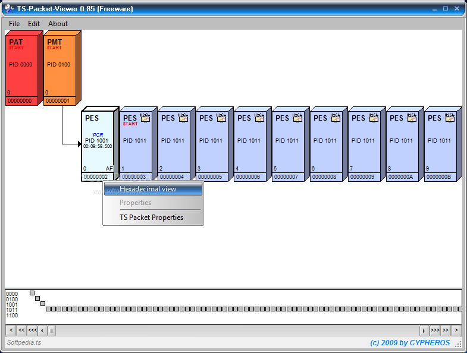Click H264 icon on PES packet 8

(x=412, y=118)
